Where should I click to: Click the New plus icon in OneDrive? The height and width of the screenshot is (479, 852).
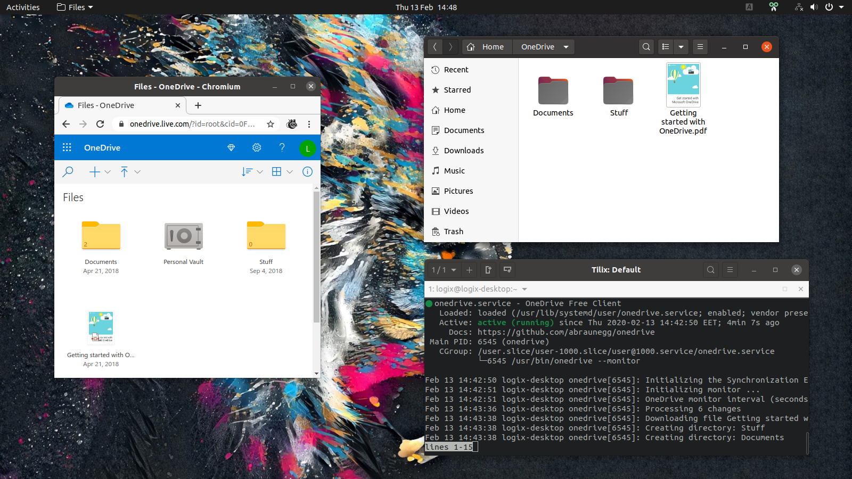(94, 171)
